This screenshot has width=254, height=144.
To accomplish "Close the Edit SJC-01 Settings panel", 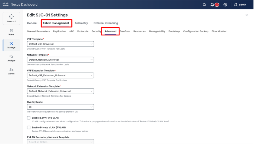I will tap(246, 15).
